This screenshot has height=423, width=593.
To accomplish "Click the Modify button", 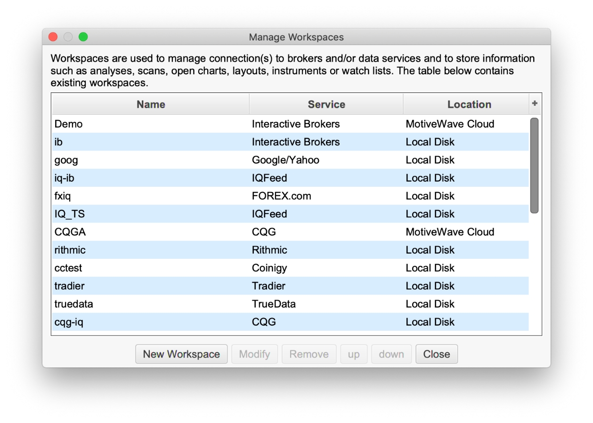I will pyautogui.click(x=254, y=354).
